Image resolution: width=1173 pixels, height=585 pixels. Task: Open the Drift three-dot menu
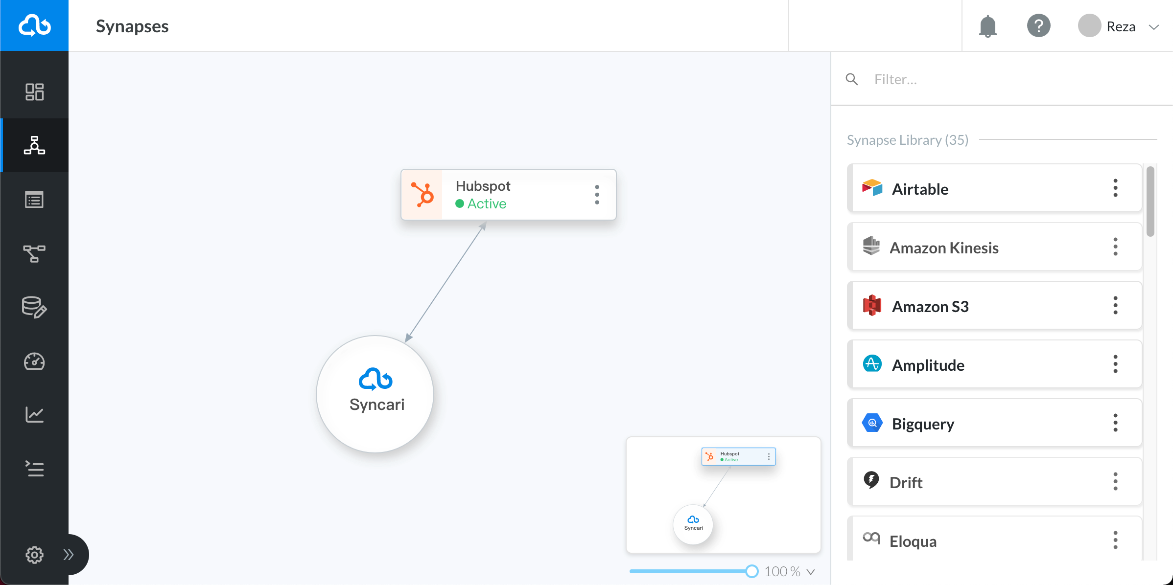click(x=1115, y=482)
